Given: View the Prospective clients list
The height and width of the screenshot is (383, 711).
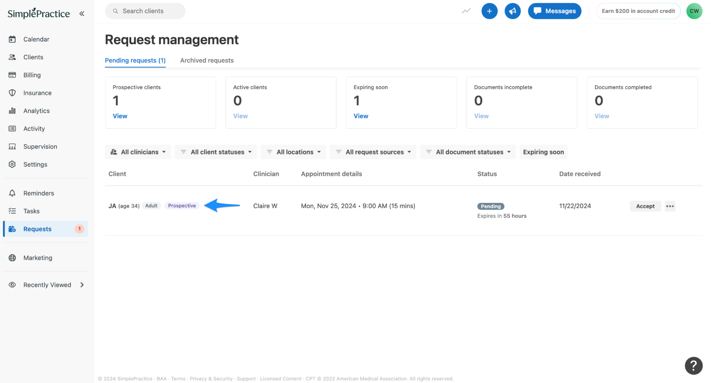Looking at the screenshot, I should click(x=120, y=116).
